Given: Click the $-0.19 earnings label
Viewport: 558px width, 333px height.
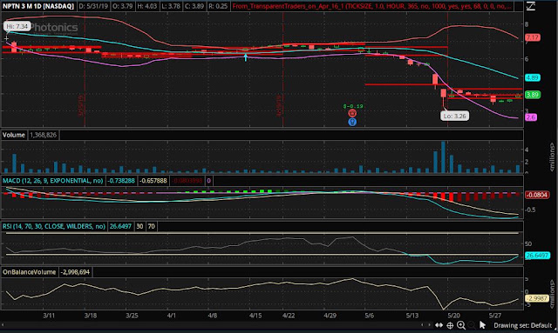Looking at the screenshot, I should pos(352,106).
